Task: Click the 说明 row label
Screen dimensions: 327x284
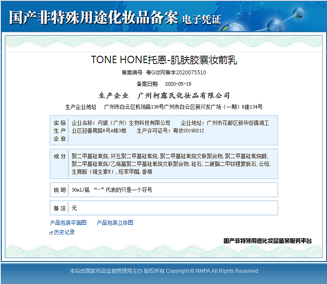Action: (x=60, y=190)
